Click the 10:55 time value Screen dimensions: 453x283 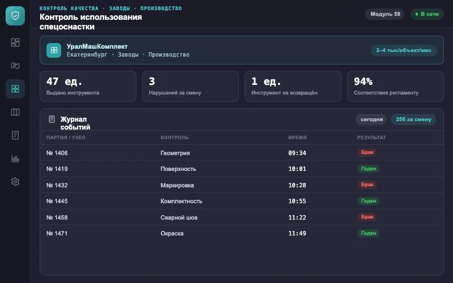297,201
